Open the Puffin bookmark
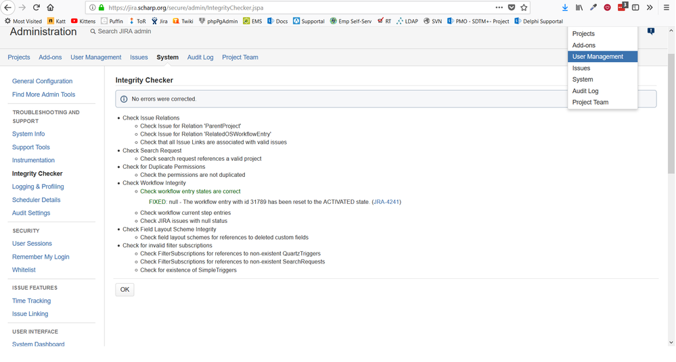This screenshot has height=362, width=676. tap(112, 21)
